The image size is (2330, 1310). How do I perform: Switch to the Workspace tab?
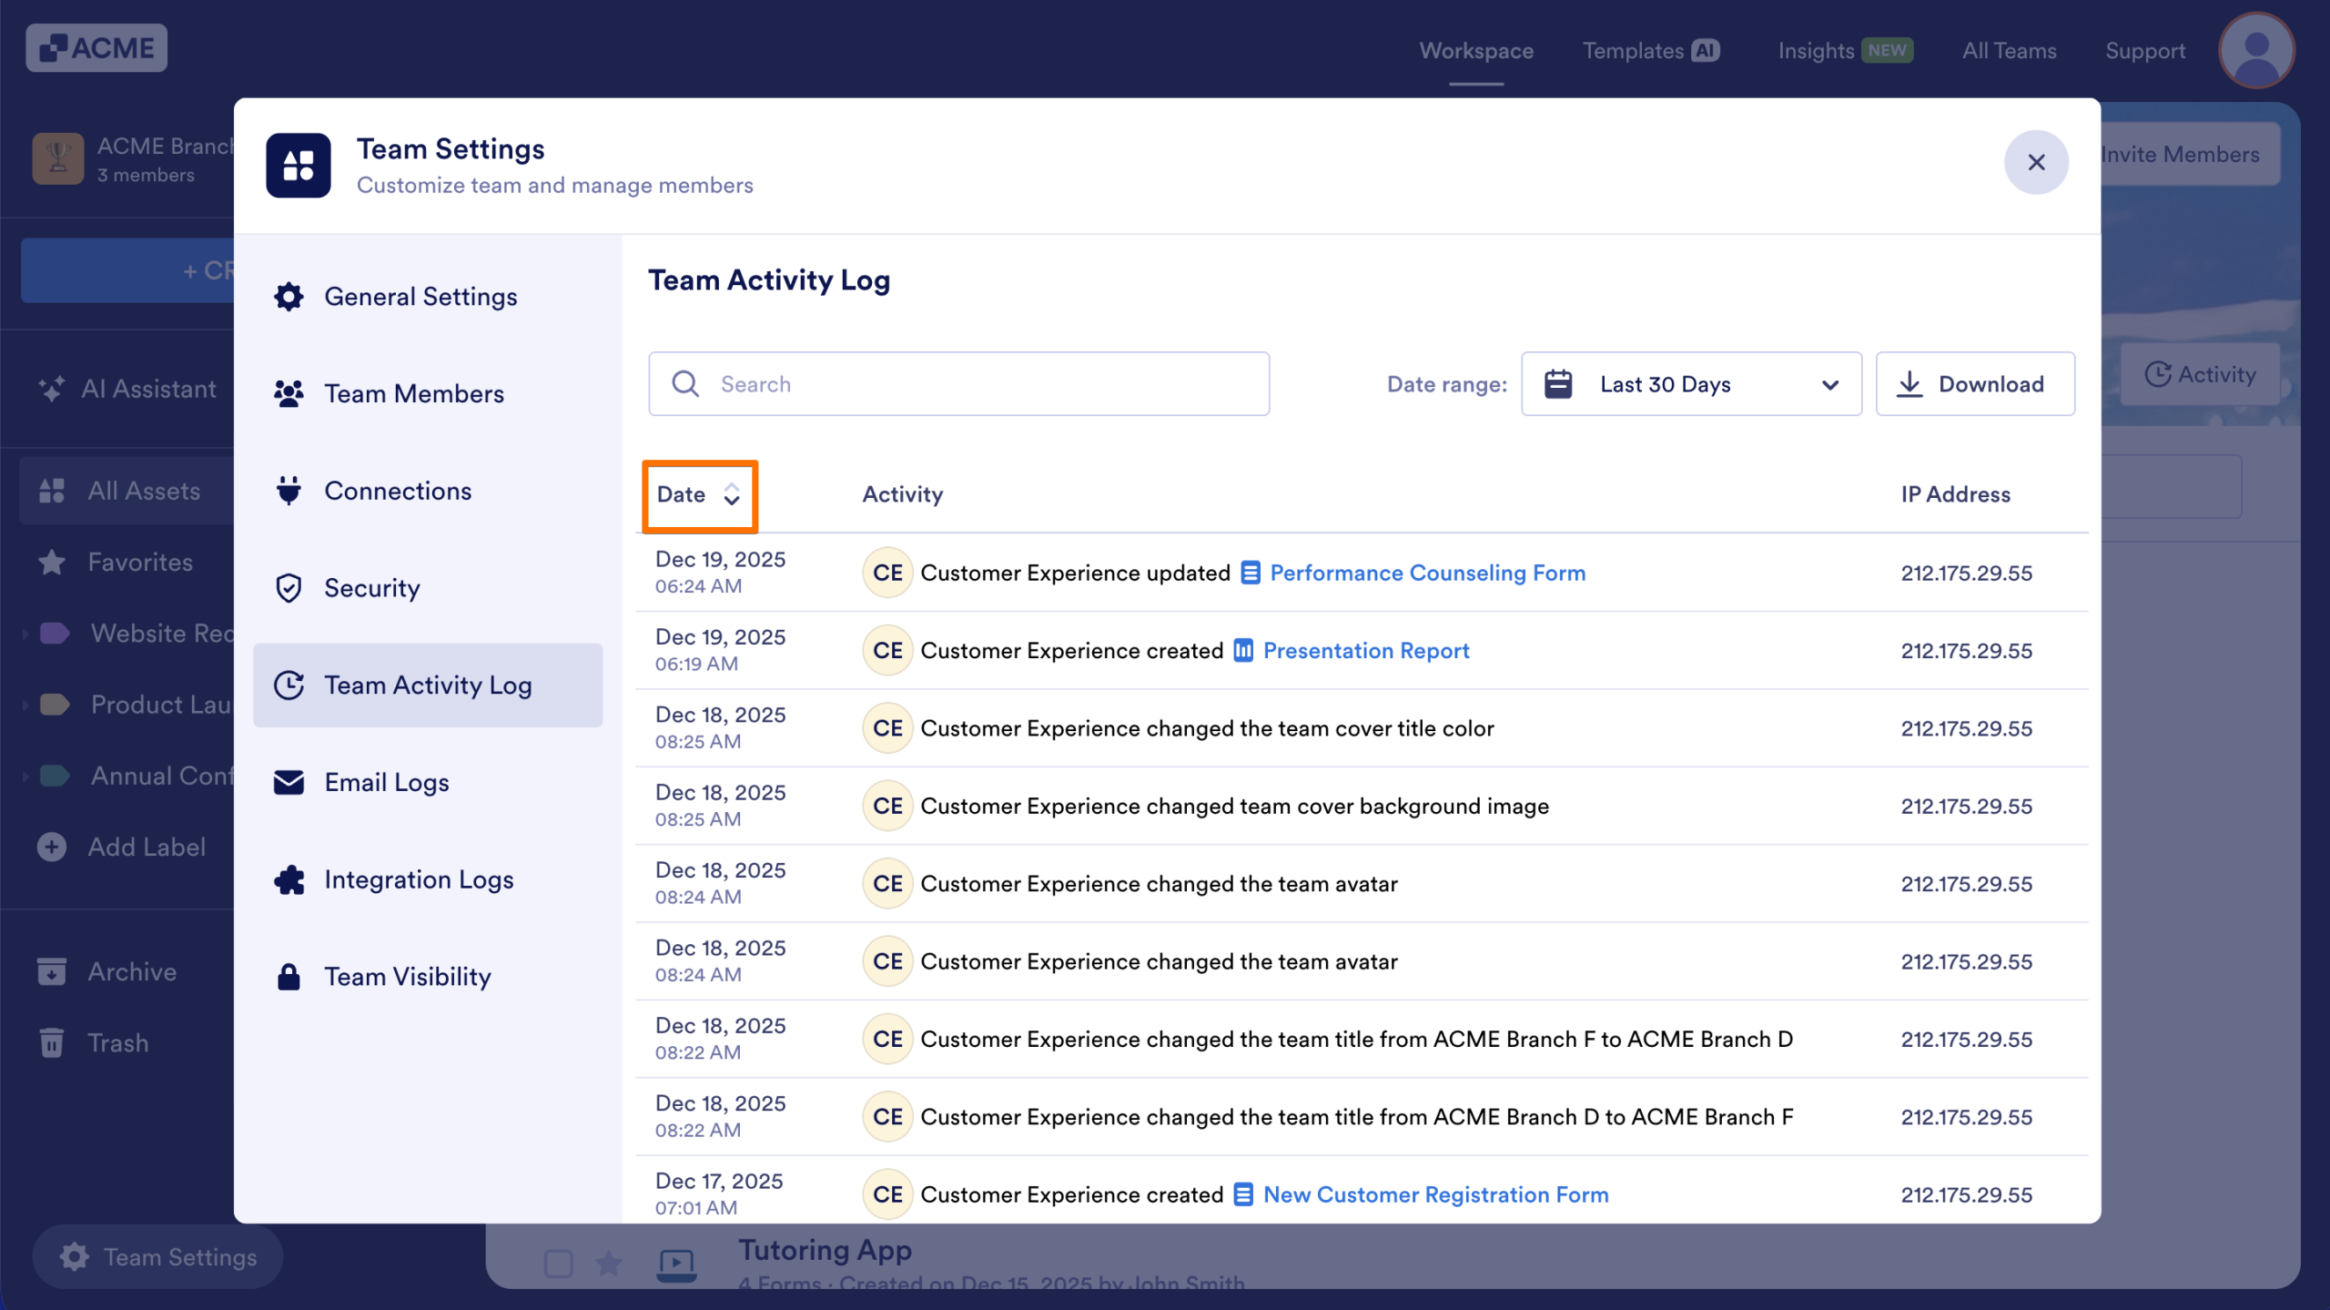coord(1474,51)
